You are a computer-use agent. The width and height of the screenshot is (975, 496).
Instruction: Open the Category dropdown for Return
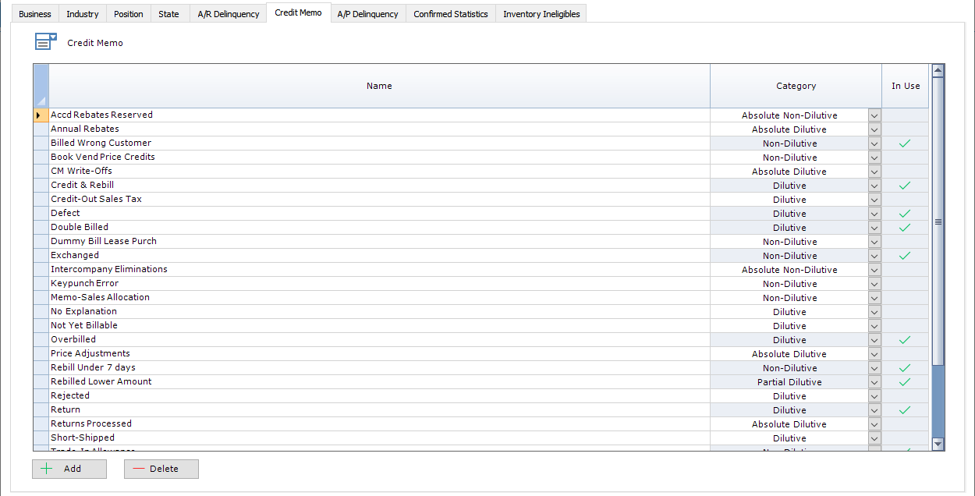(874, 409)
